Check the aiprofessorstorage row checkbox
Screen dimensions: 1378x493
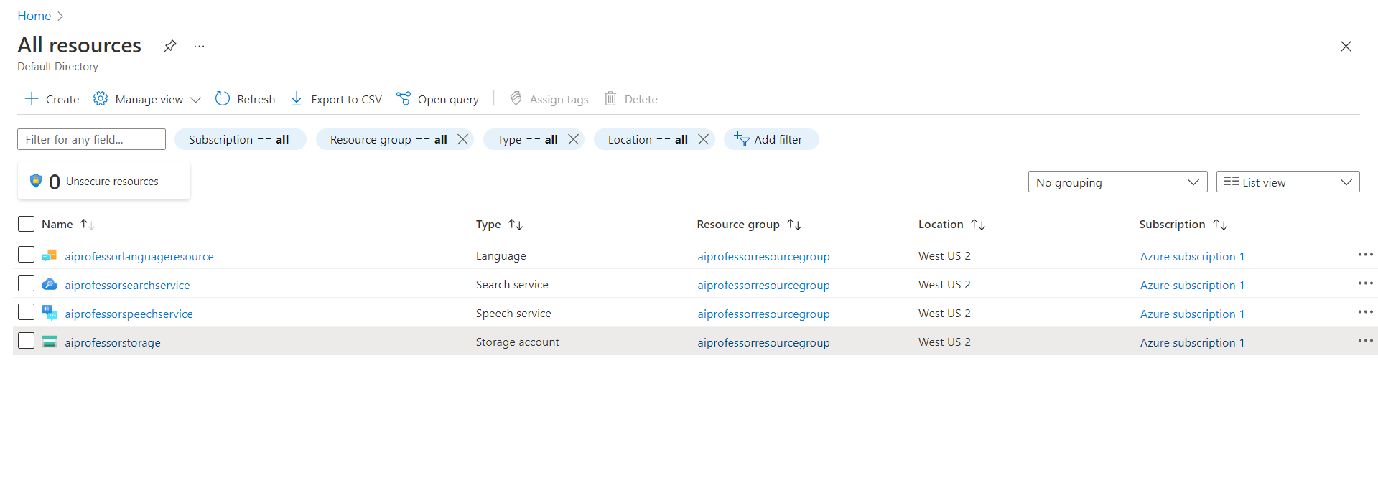point(26,341)
